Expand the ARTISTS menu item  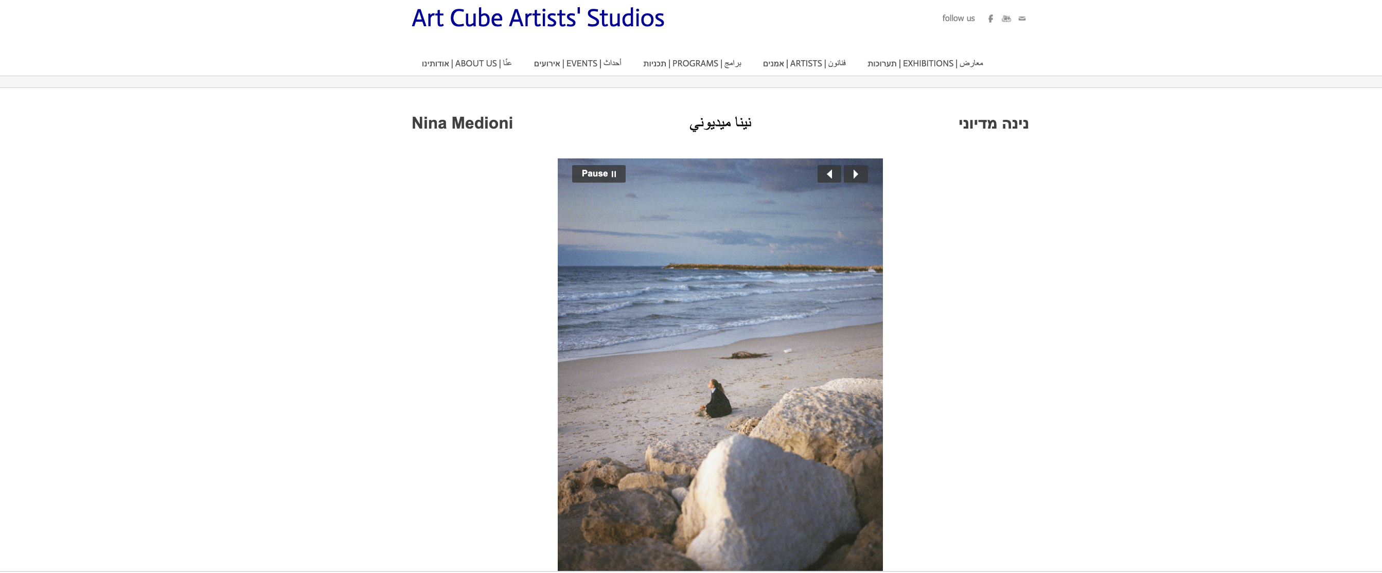pos(804,63)
